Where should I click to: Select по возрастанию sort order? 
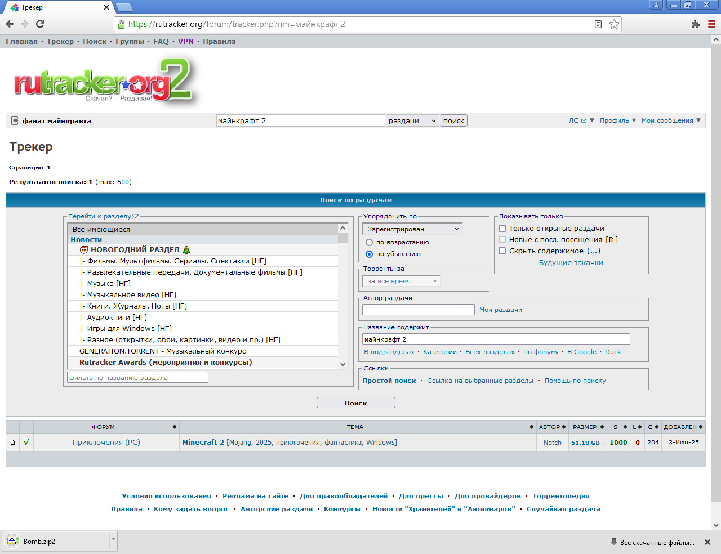370,243
